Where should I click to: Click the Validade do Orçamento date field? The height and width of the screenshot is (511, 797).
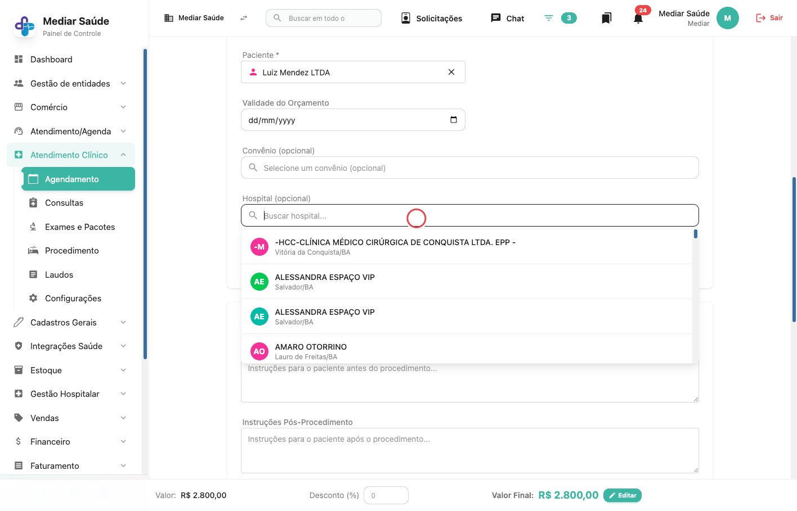[353, 120]
